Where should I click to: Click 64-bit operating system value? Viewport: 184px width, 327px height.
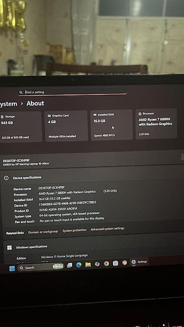pyautogui.click(x=69, y=214)
